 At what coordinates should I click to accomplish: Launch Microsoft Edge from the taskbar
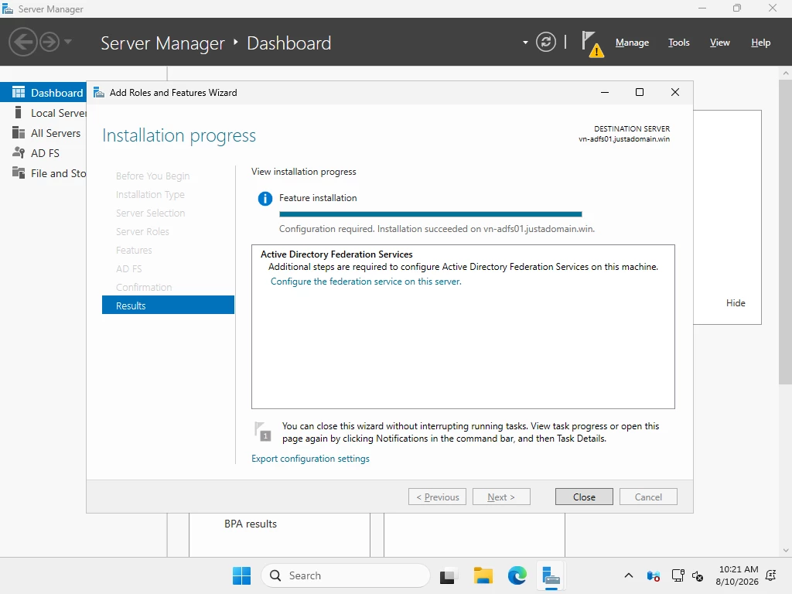coord(517,575)
